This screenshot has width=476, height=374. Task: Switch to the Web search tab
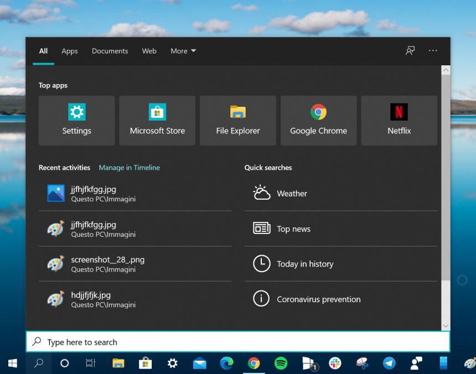(149, 51)
